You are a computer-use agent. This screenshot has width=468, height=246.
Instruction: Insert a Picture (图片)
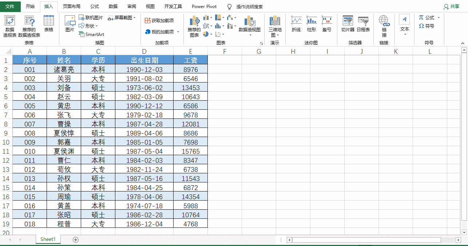pyautogui.click(x=70, y=24)
